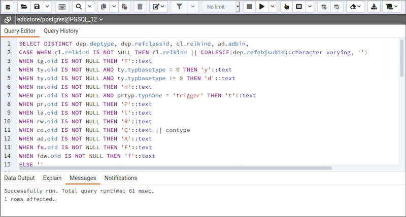This screenshot has width=406, height=217.
Task: Click the Download as CSV icon
Action: (x=374, y=7)
